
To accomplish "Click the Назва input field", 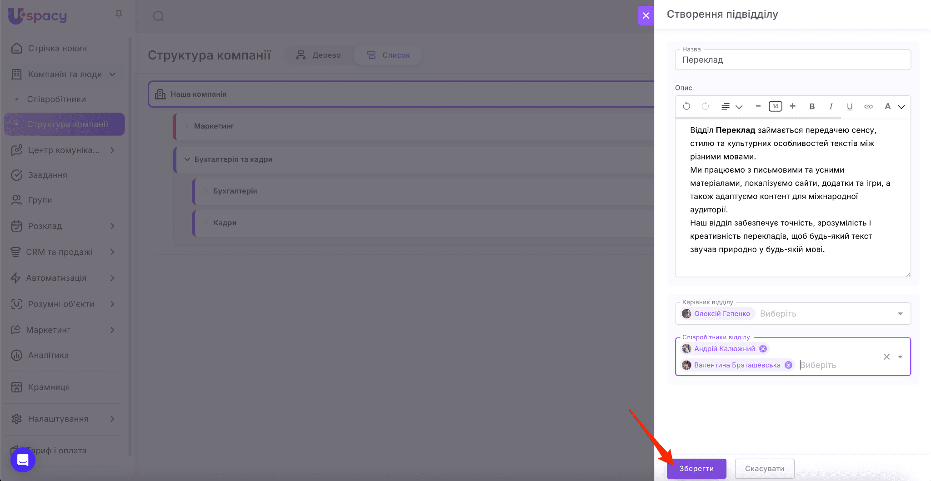I will coord(792,60).
